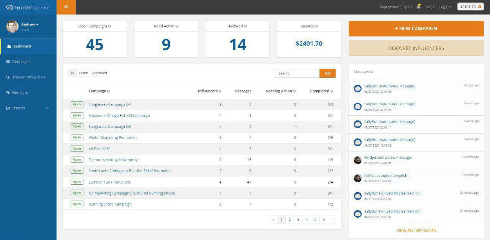Click the Intellifluence logo
This screenshot has height=240, width=490.
tap(28, 7)
